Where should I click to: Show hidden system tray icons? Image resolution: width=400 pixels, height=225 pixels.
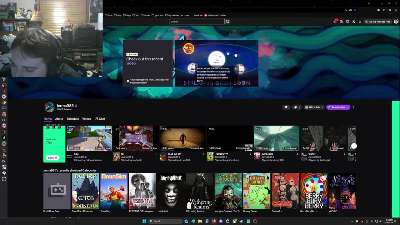click(352, 221)
